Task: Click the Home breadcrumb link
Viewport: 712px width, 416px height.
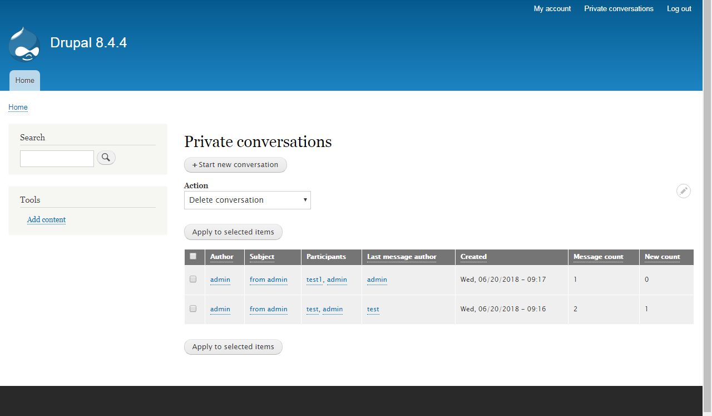Action: click(18, 107)
